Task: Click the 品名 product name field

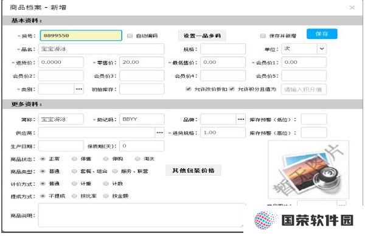Action: [x=101, y=49]
